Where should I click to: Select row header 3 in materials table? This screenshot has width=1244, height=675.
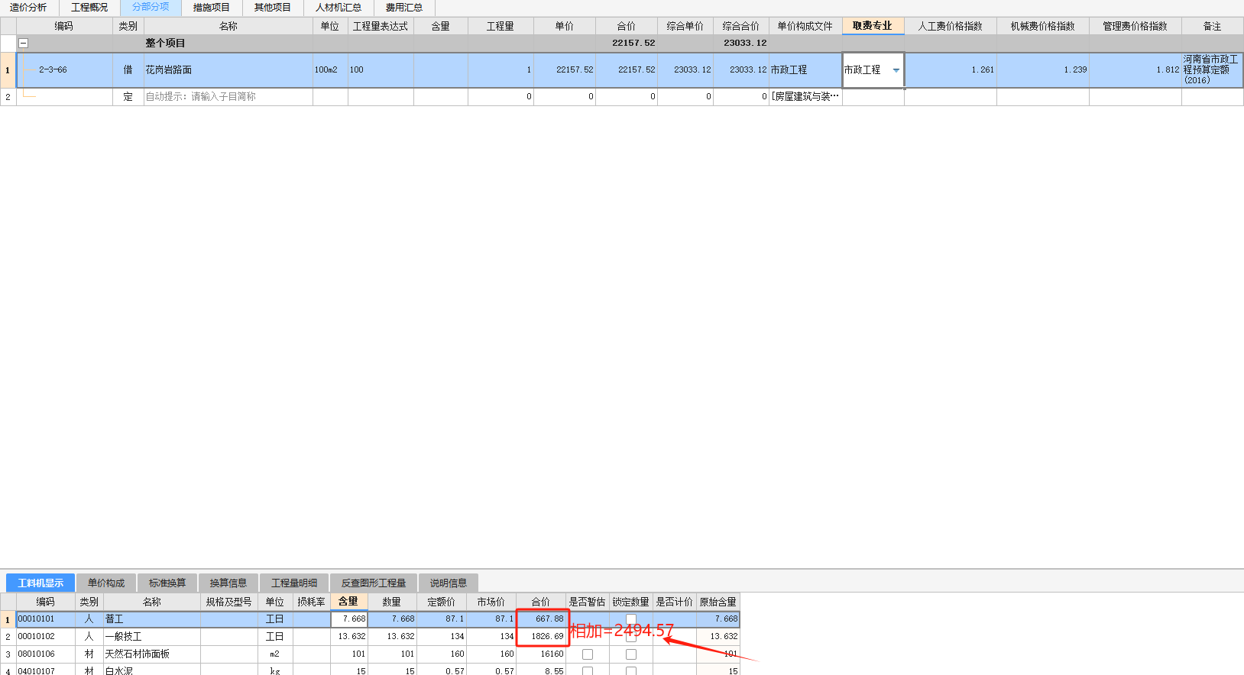pyautogui.click(x=8, y=654)
